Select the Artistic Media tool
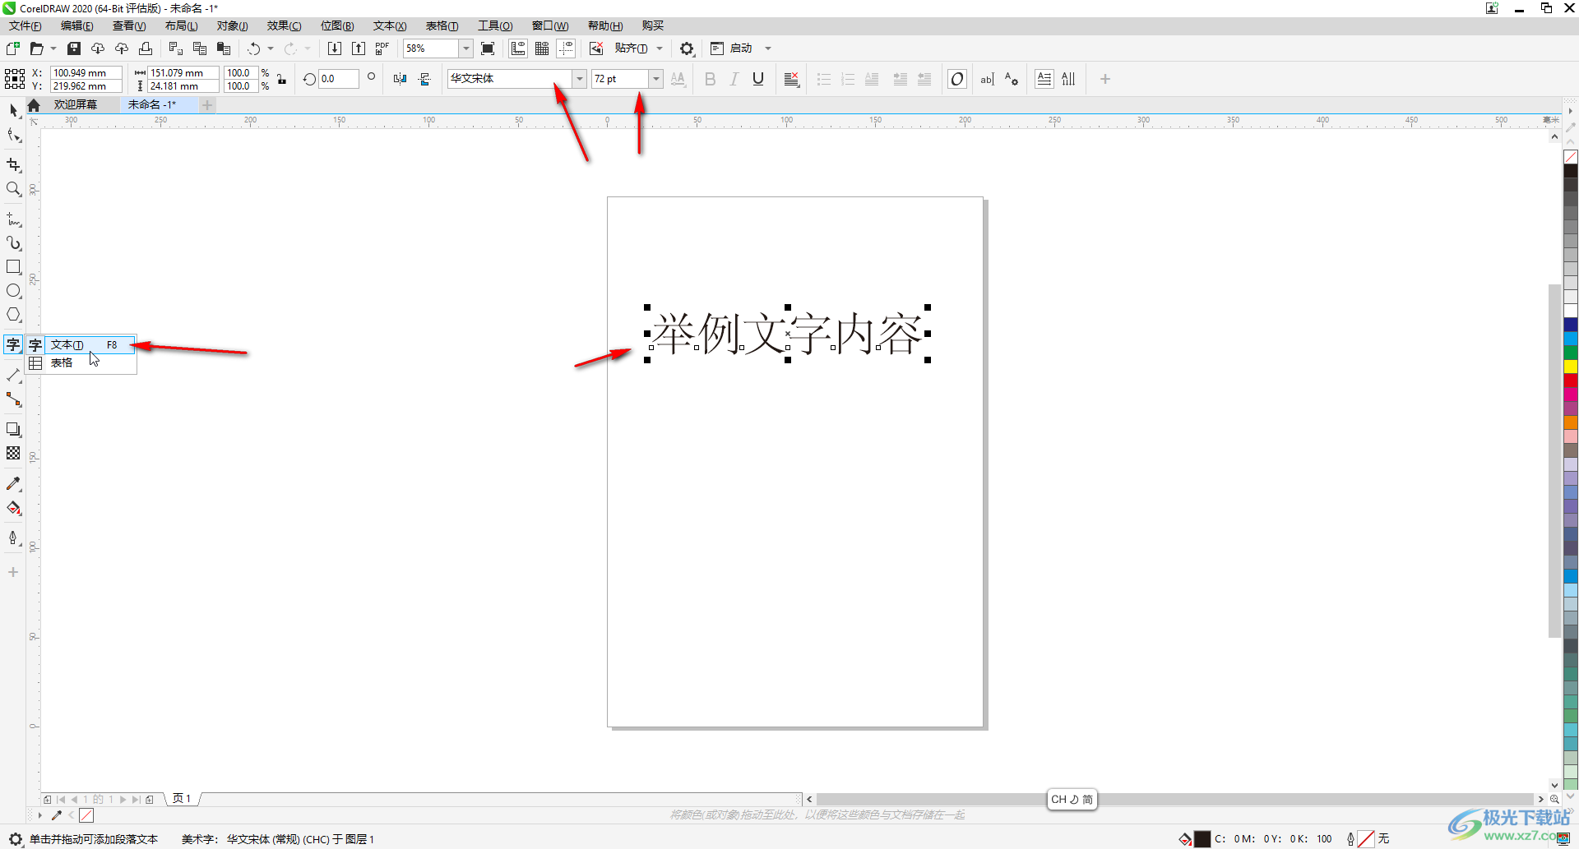Viewport: 1579px width, 849px height. [13, 243]
